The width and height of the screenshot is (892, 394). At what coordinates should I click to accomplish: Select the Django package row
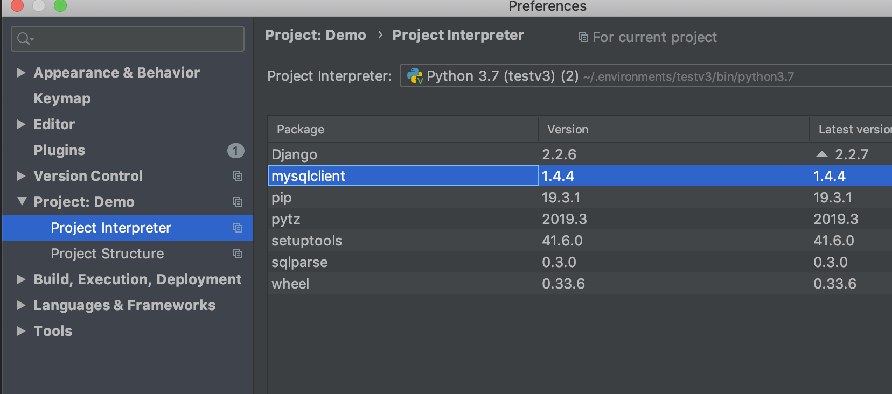580,154
